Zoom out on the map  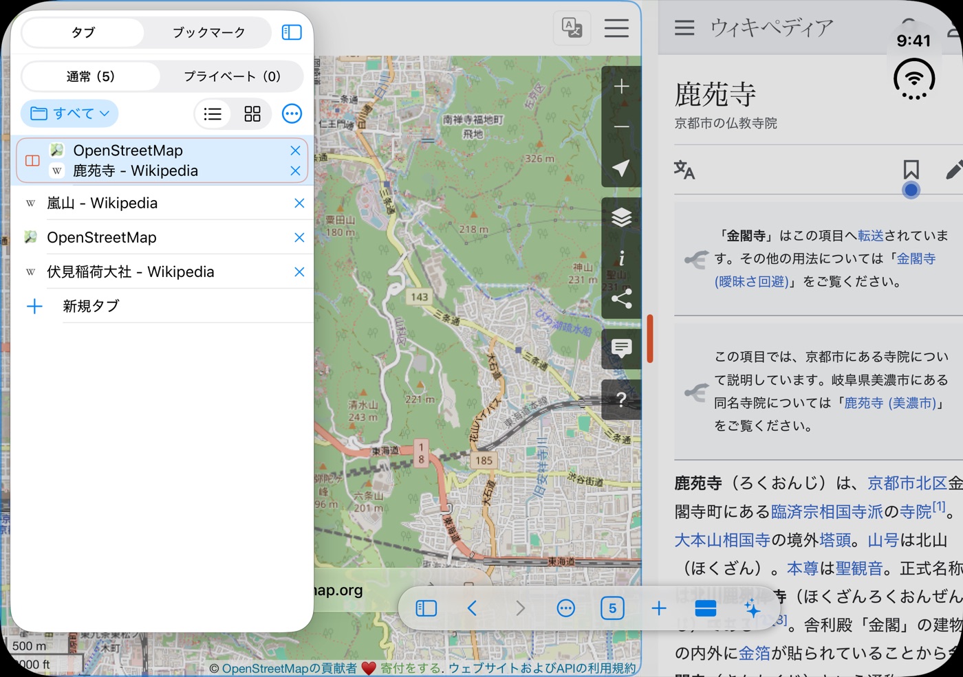pyautogui.click(x=621, y=127)
